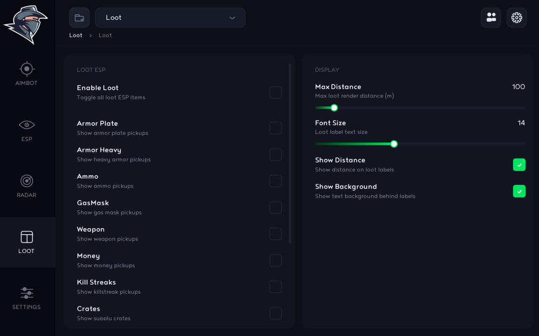The width and height of the screenshot is (539, 336).
Task: Click 'Show weapon pickups' description
Action: coord(107,239)
